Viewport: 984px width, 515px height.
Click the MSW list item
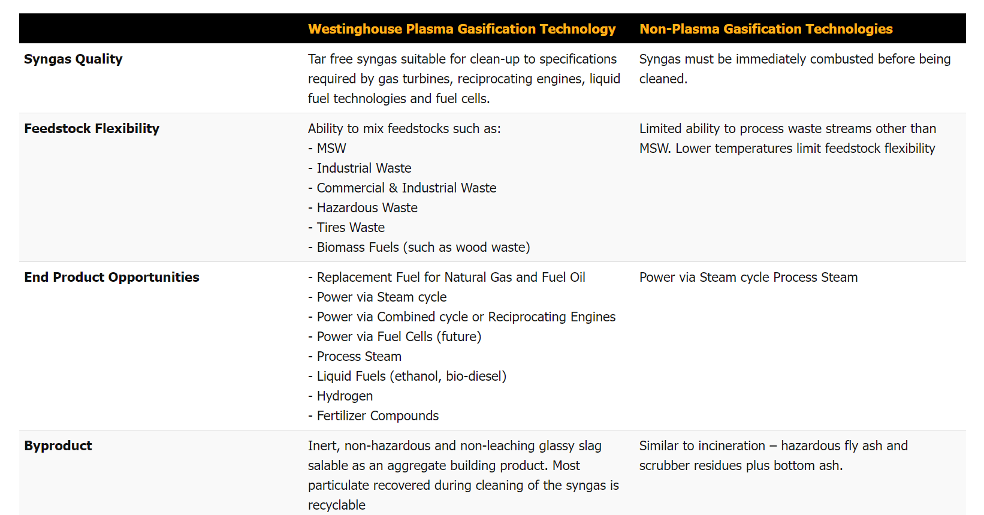coord(331,148)
